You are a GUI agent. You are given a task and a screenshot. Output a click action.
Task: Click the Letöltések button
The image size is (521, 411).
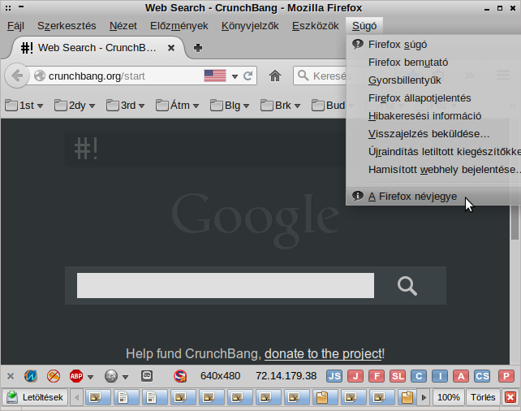coord(35,397)
